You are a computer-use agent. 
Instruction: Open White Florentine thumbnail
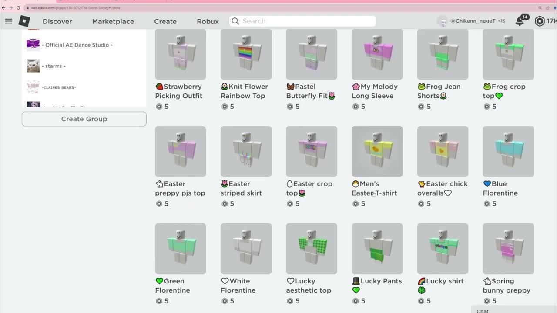click(x=246, y=249)
